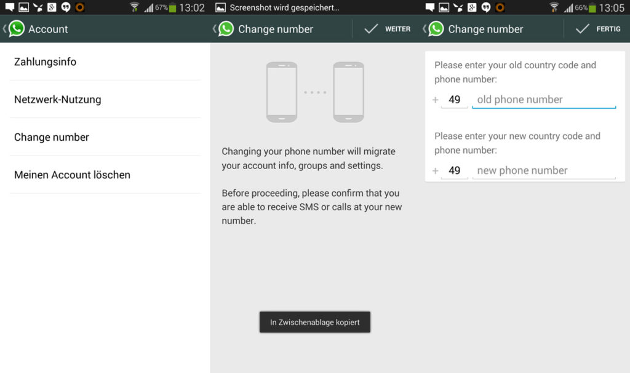
Task: Tap the Hangouts notification icon at 13:05
Action: (x=486, y=7)
